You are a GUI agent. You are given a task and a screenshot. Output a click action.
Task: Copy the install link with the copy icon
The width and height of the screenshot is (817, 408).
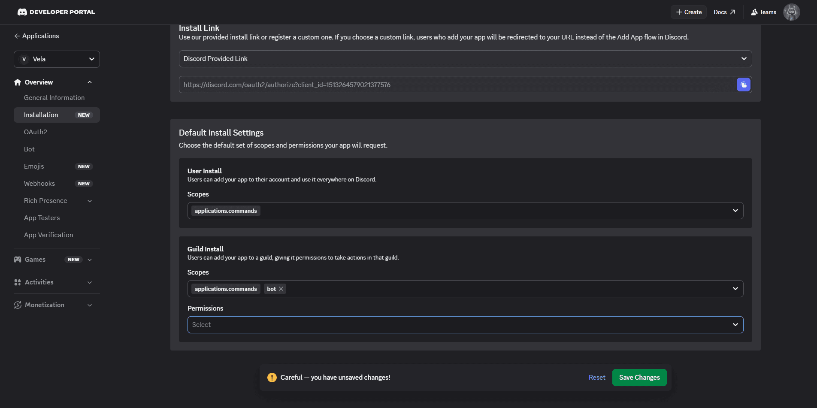pyautogui.click(x=743, y=85)
